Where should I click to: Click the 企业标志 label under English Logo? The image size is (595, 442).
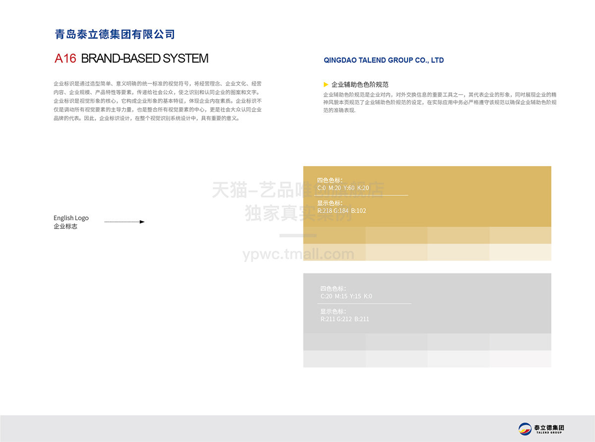[65, 226]
